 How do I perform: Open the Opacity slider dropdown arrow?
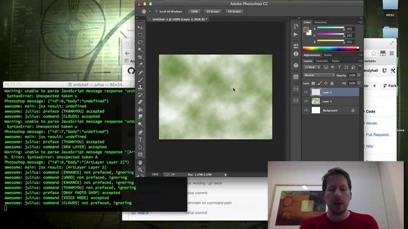click(359, 75)
